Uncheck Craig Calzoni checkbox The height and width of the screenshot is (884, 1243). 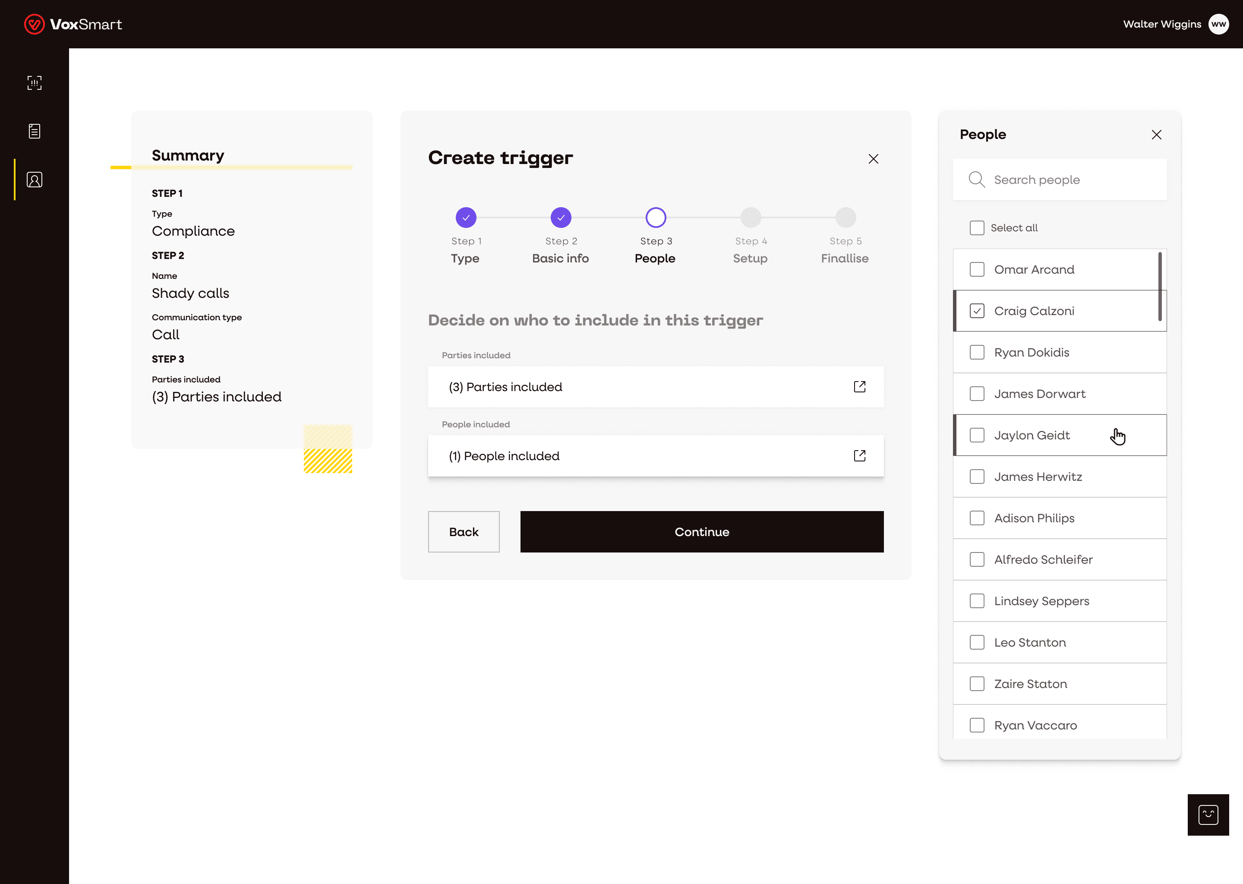click(977, 311)
